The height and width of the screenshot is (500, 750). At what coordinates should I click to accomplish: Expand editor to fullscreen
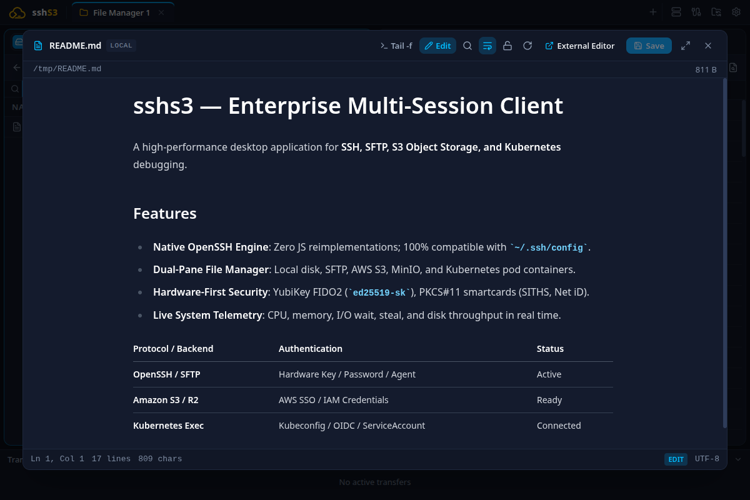point(686,46)
